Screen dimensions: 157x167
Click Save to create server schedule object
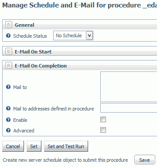pos(145,160)
